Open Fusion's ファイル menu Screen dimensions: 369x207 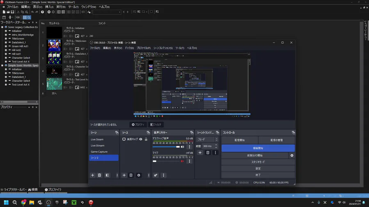pos(12,7)
